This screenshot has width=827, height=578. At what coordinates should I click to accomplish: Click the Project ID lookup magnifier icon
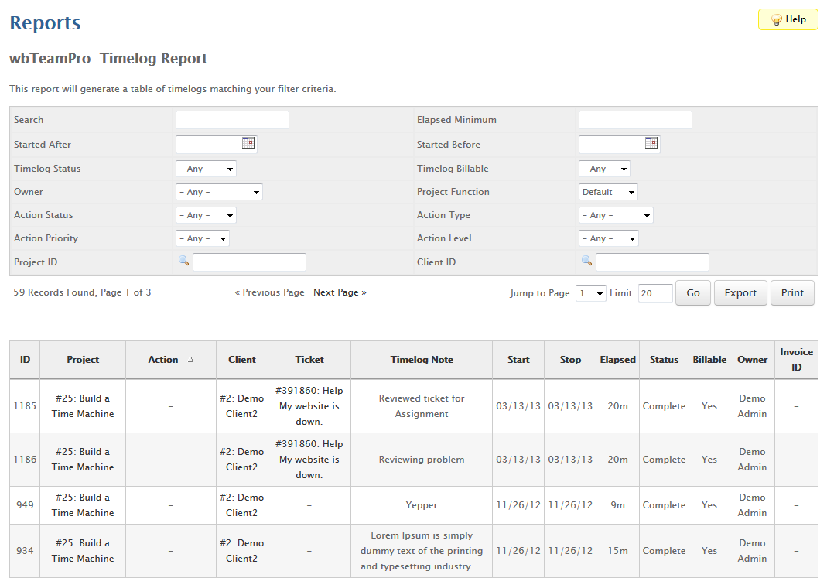click(183, 262)
